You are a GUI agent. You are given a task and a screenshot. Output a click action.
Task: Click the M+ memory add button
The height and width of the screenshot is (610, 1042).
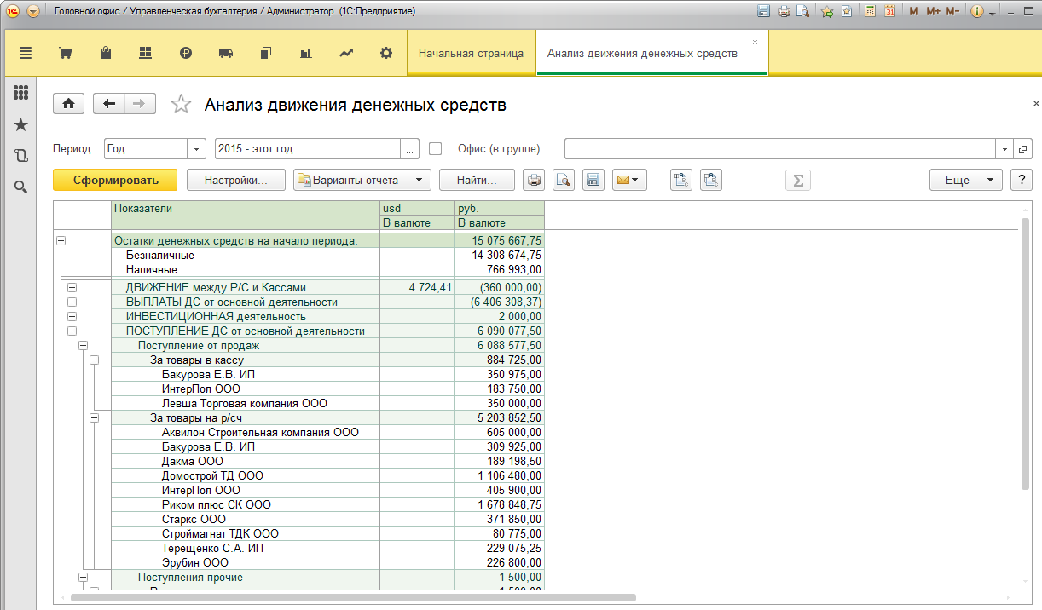(933, 12)
